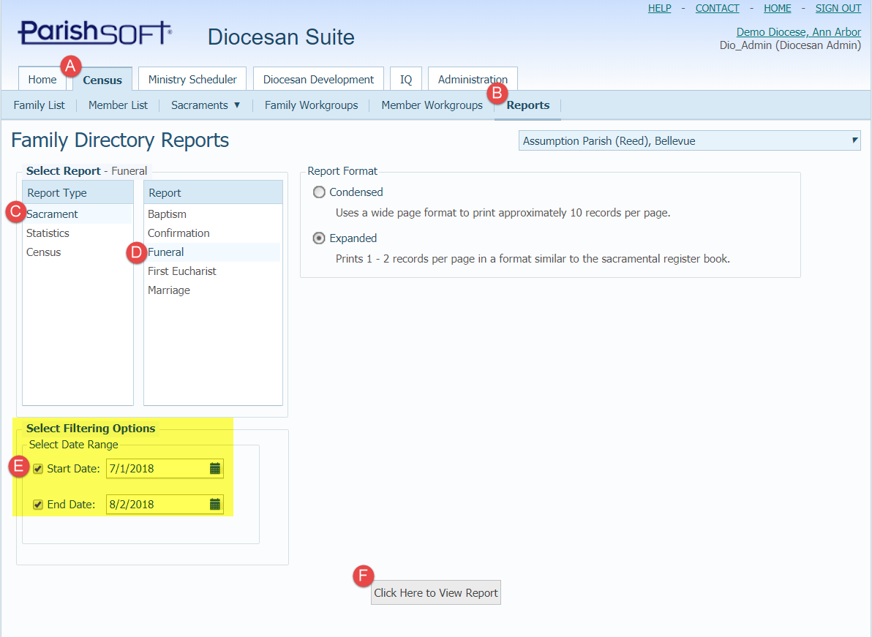Switch to the Census tab

click(102, 80)
